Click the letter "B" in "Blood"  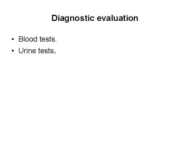21,39
